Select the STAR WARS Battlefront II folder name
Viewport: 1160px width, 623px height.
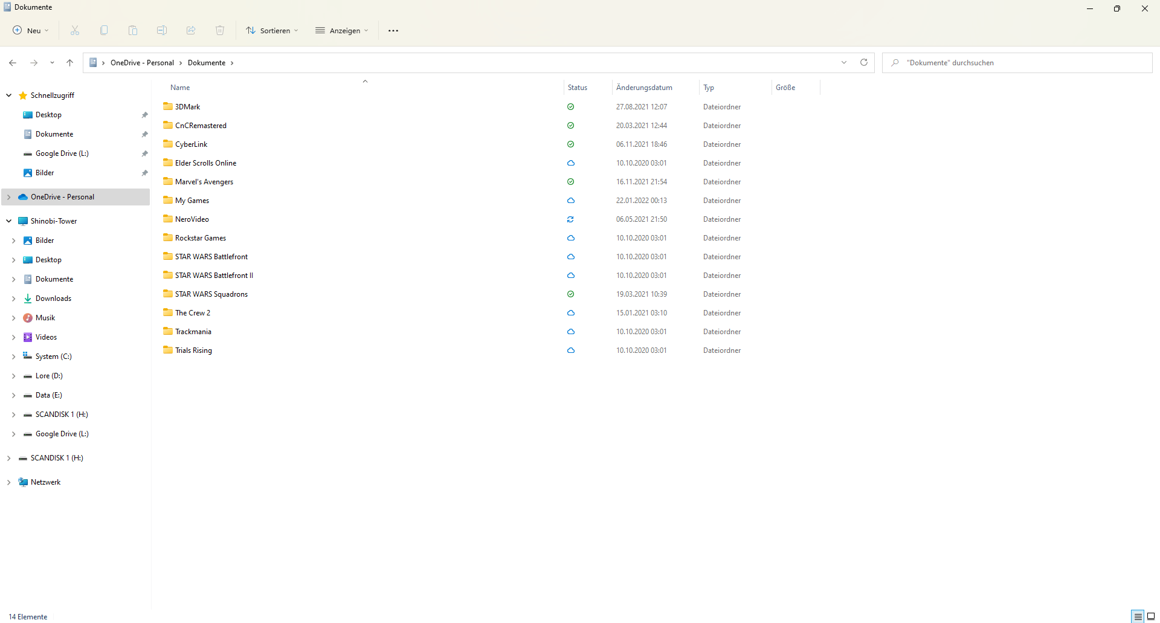click(x=214, y=276)
